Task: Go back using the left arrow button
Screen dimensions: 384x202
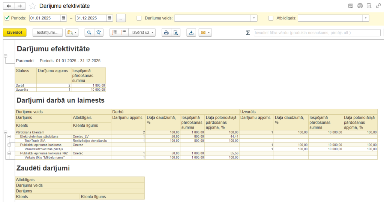Action: (9, 6)
